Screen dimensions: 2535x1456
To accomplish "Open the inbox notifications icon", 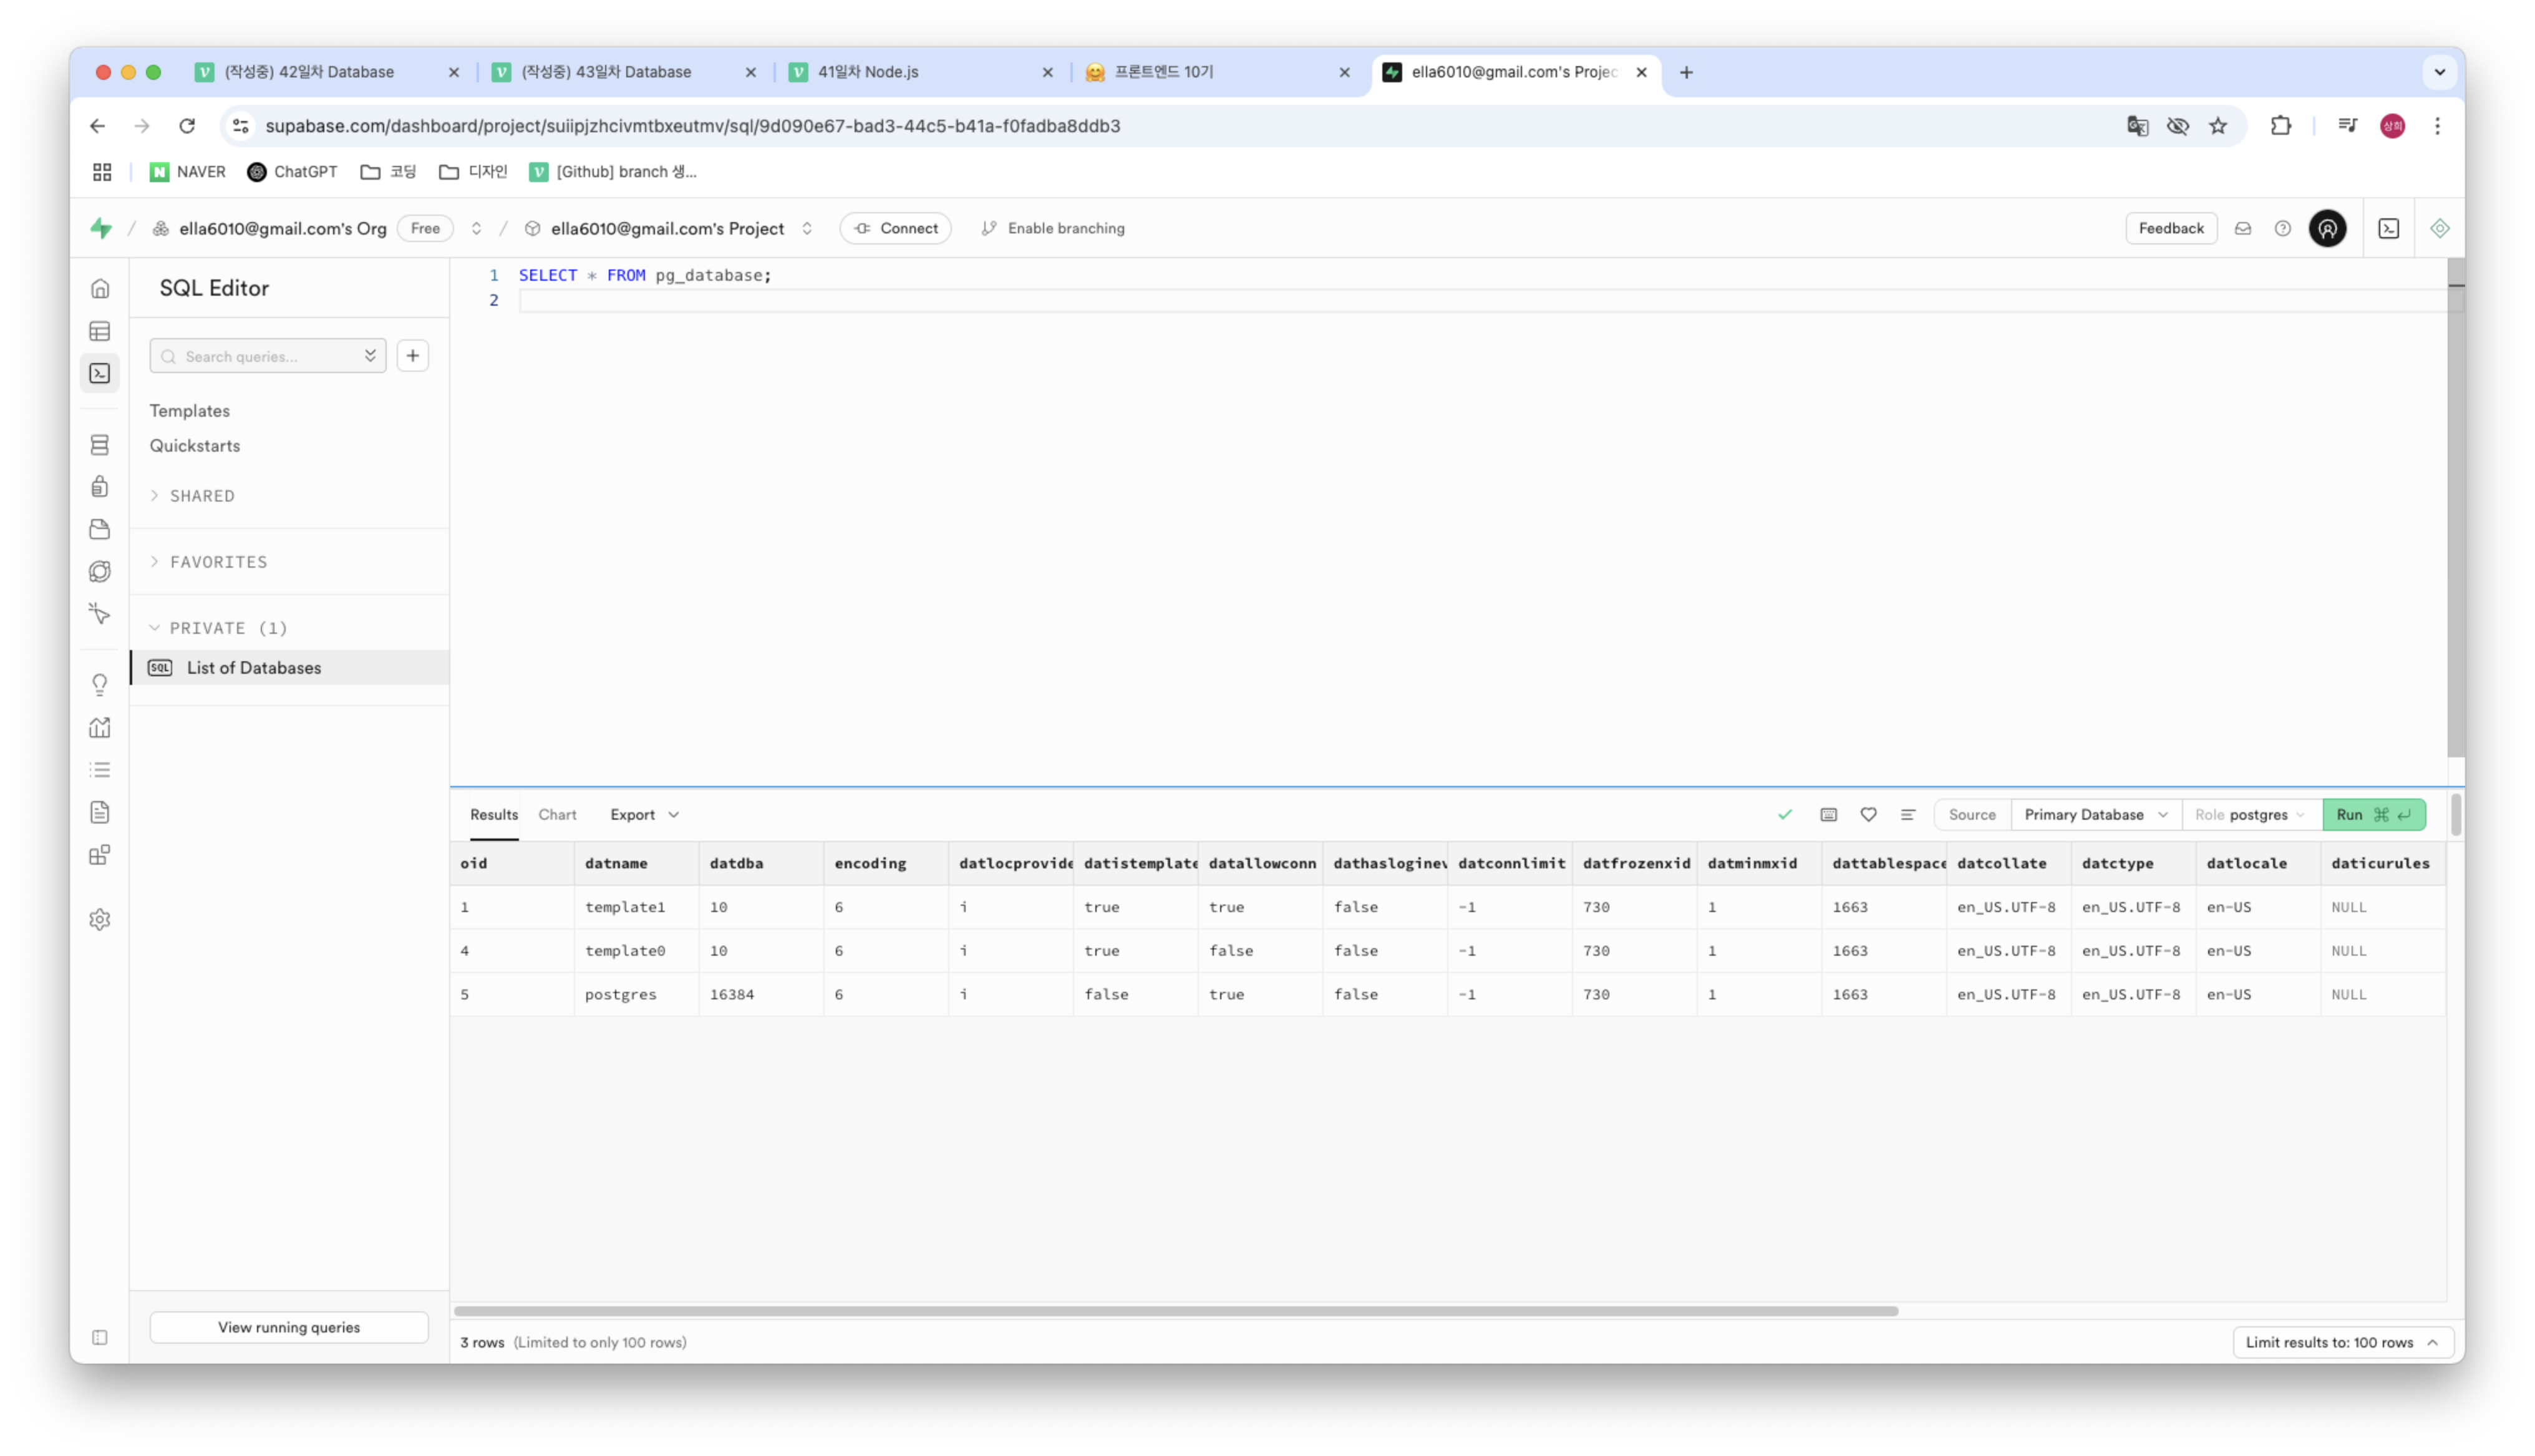I will 2242,228.
